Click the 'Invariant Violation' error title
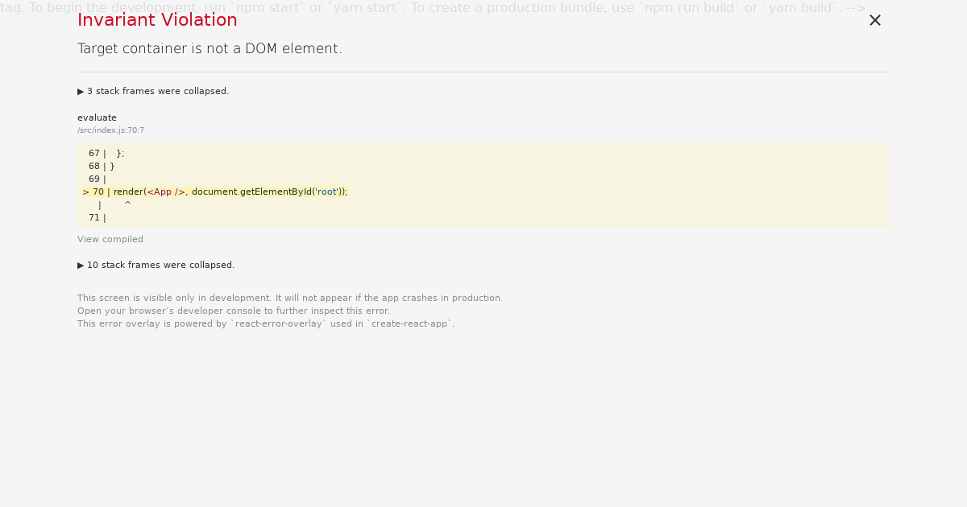The height and width of the screenshot is (507, 967). pos(157,20)
